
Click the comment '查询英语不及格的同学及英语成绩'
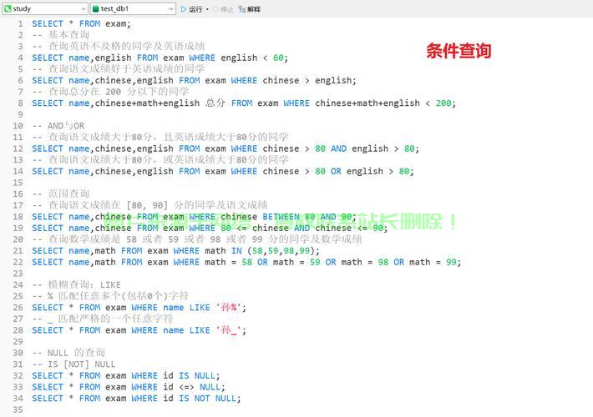pyautogui.click(x=126, y=46)
